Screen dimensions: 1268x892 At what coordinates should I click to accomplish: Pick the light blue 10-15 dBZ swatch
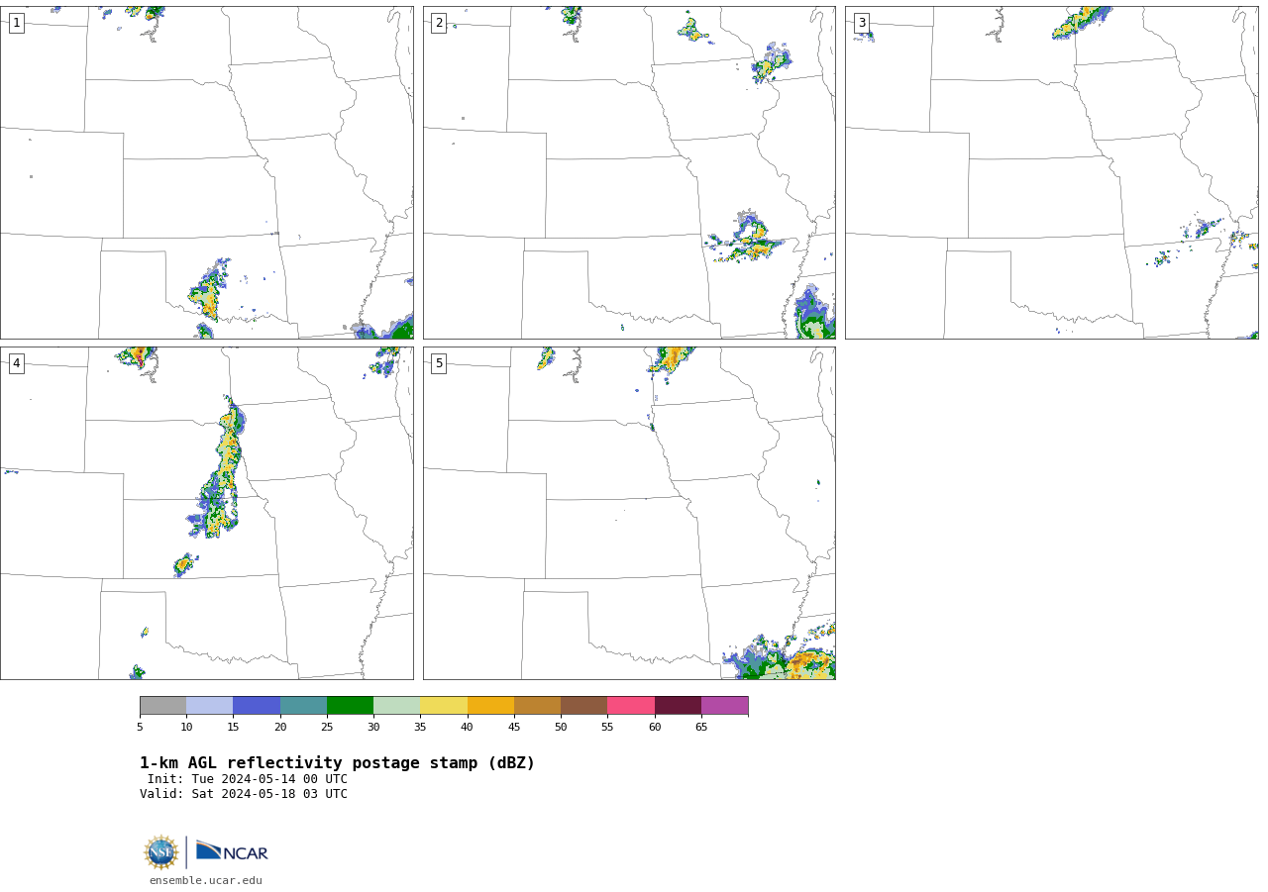click(210, 706)
